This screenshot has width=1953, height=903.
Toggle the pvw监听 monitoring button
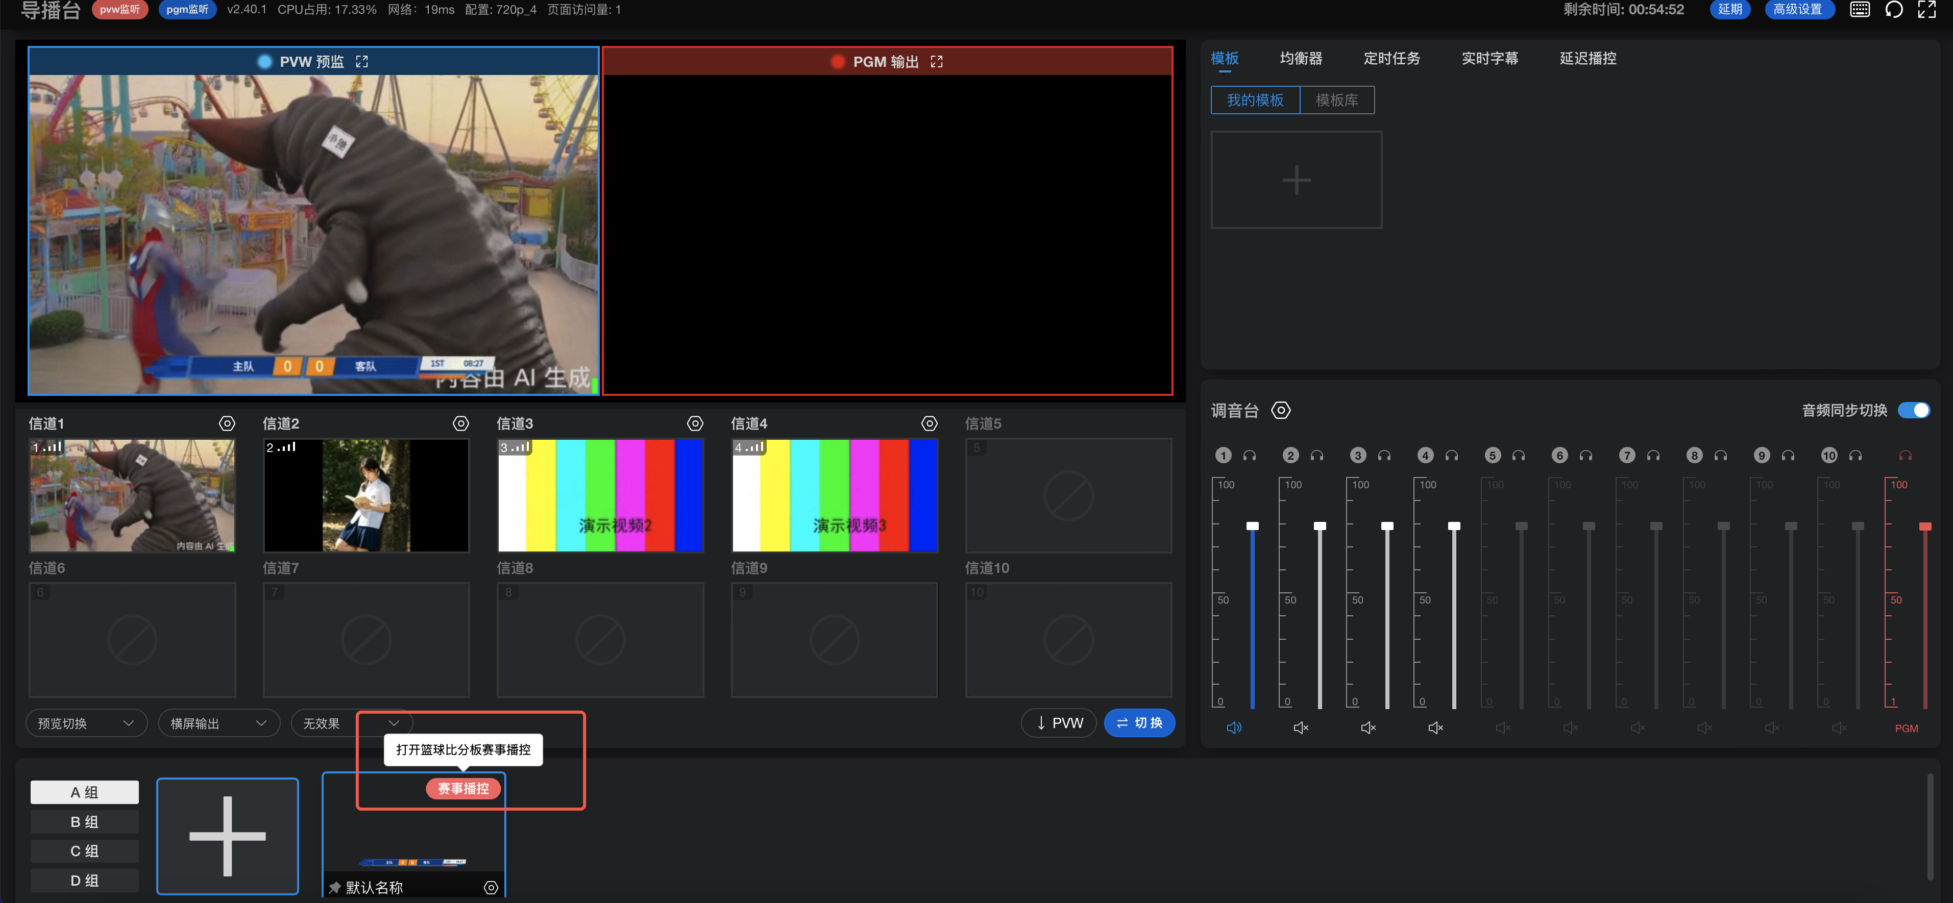pos(120,9)
